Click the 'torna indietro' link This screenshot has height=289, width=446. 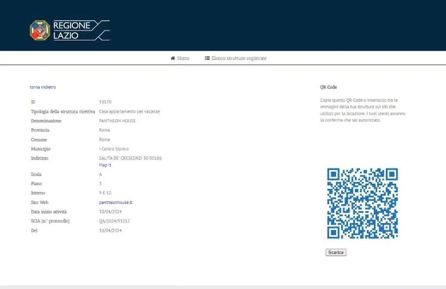(x=43, y=87)
